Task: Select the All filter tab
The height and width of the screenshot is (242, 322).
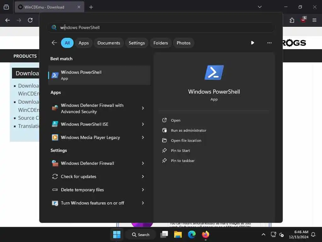Action: click(67, 43)
